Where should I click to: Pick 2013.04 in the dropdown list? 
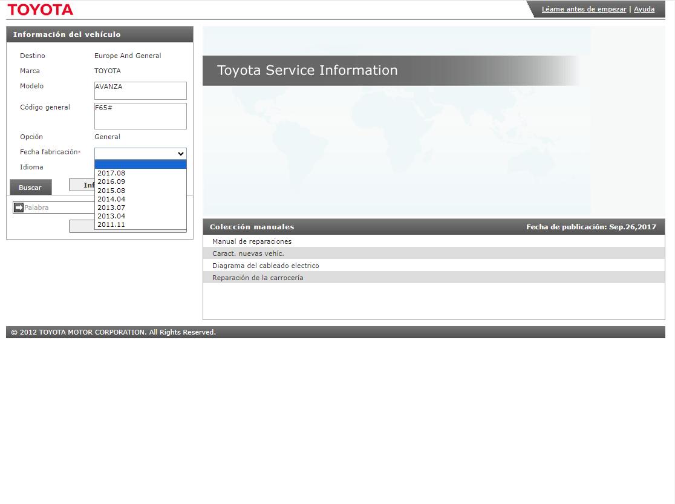[140, 216]
